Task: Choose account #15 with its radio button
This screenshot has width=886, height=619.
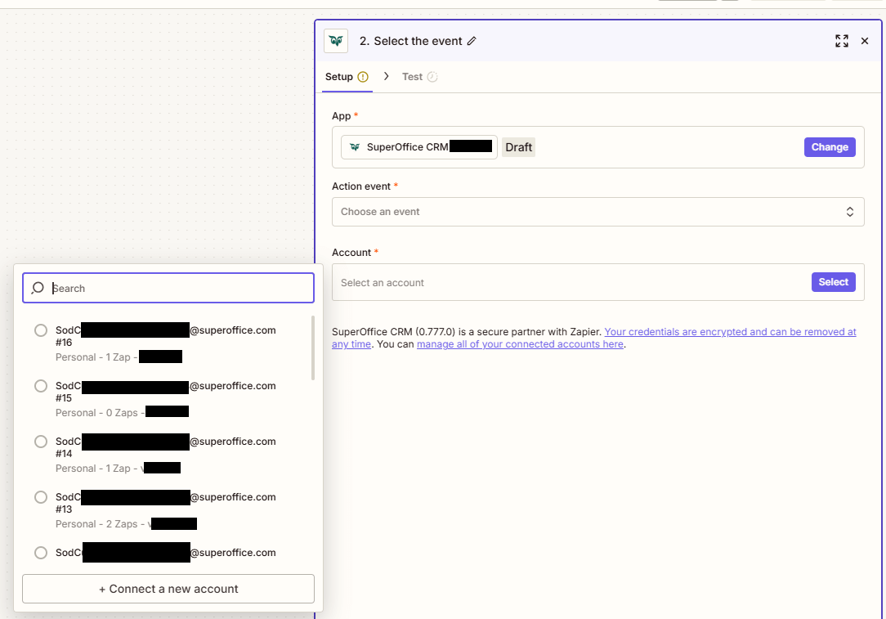Action: (x=41, y=386)
